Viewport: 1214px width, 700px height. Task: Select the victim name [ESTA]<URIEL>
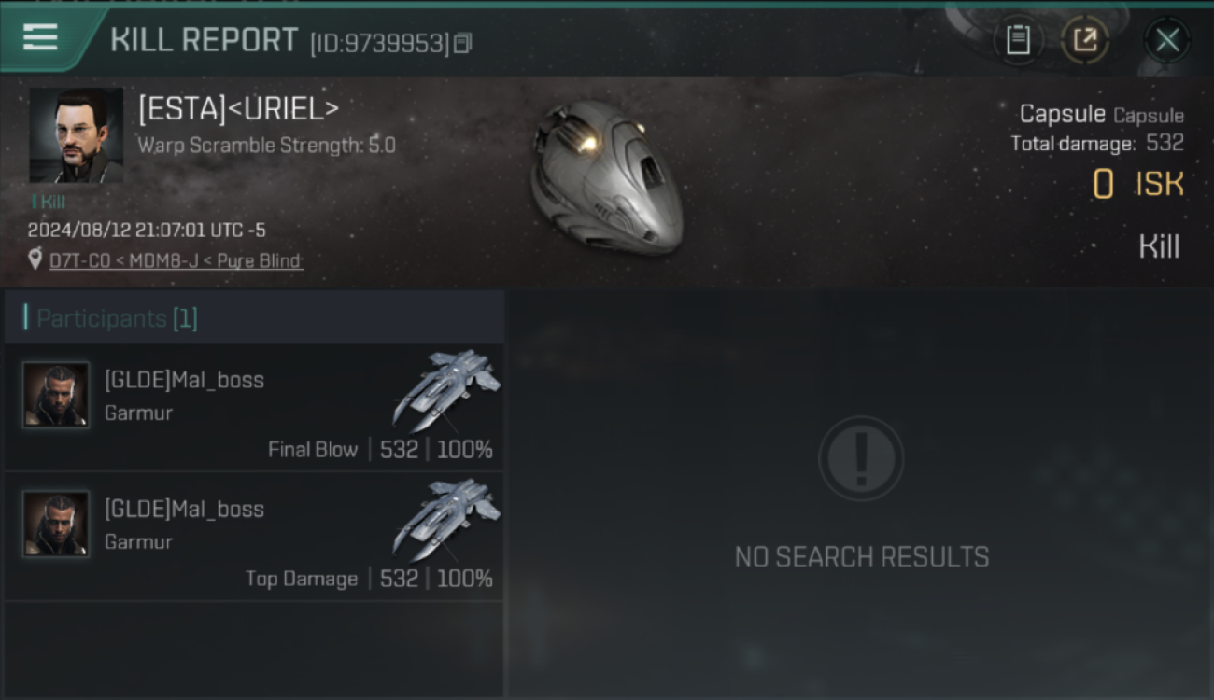(x=238, y=109)
